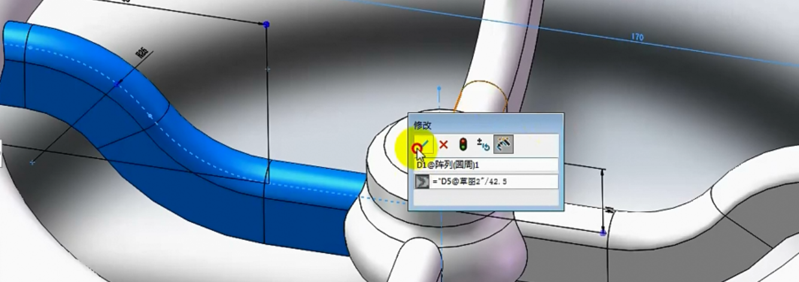Select the R25 radius dimension label
This screenshot has height=282, width=799.
click(x=142, y=54)
